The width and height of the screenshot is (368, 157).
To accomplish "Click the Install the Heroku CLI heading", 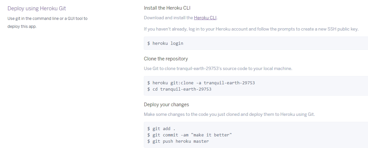I will pyautogui.click(x=167, y=8).
